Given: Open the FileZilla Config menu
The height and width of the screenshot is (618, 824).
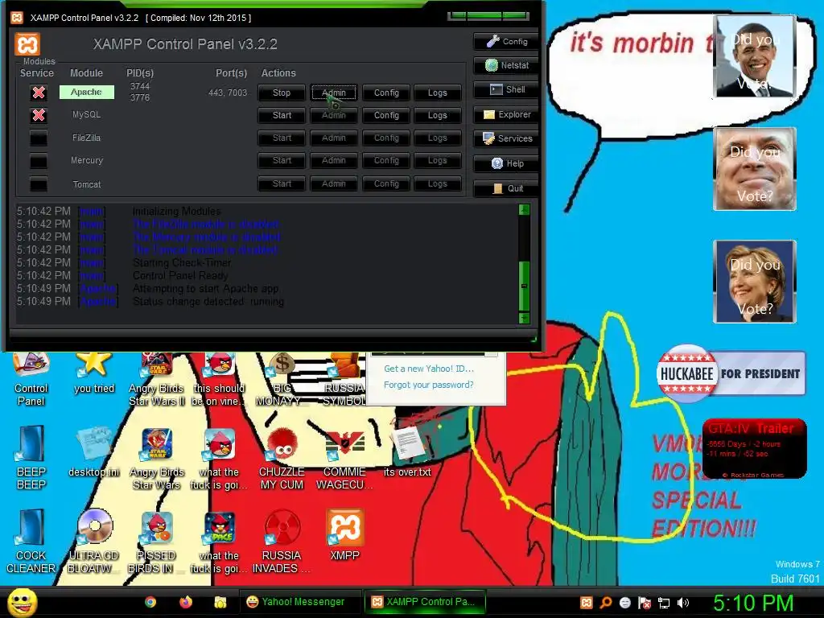Looking at the screenshot, I should tap(386, 138).
